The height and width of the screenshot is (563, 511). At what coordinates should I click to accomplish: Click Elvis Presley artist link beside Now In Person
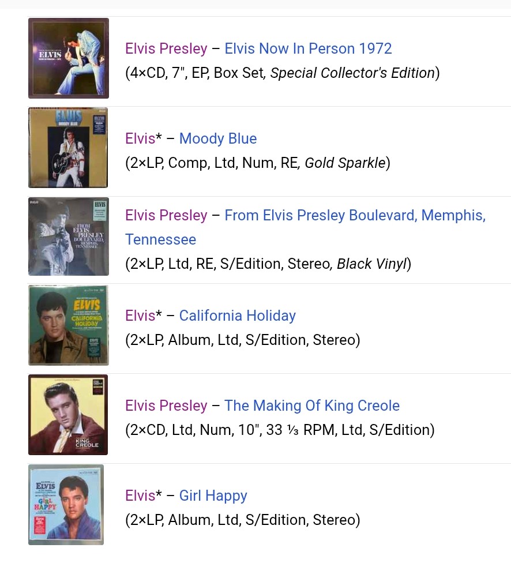166,48
